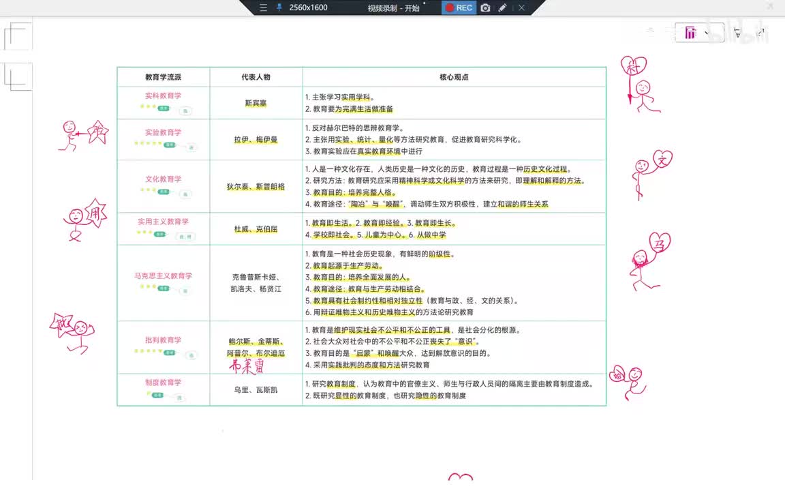Screen dimensions: 785x491
Task: Click the filter-shaped icon beside pen dropdown
Action: pyautogui.click(x=737, y=33)
